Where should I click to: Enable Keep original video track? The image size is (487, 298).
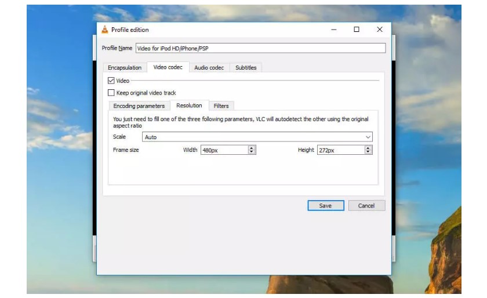pos(111,93)
